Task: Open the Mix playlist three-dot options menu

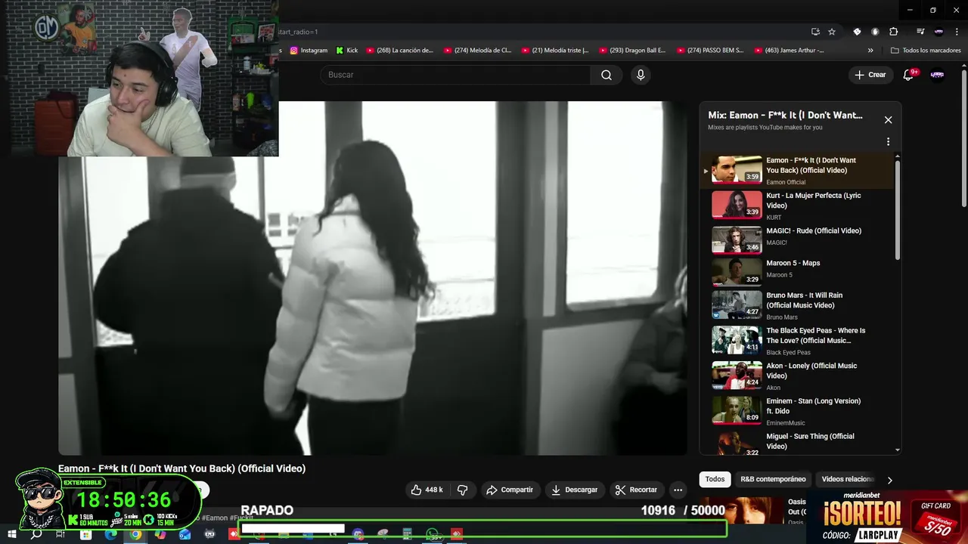Action: click(x=888, y=141)
